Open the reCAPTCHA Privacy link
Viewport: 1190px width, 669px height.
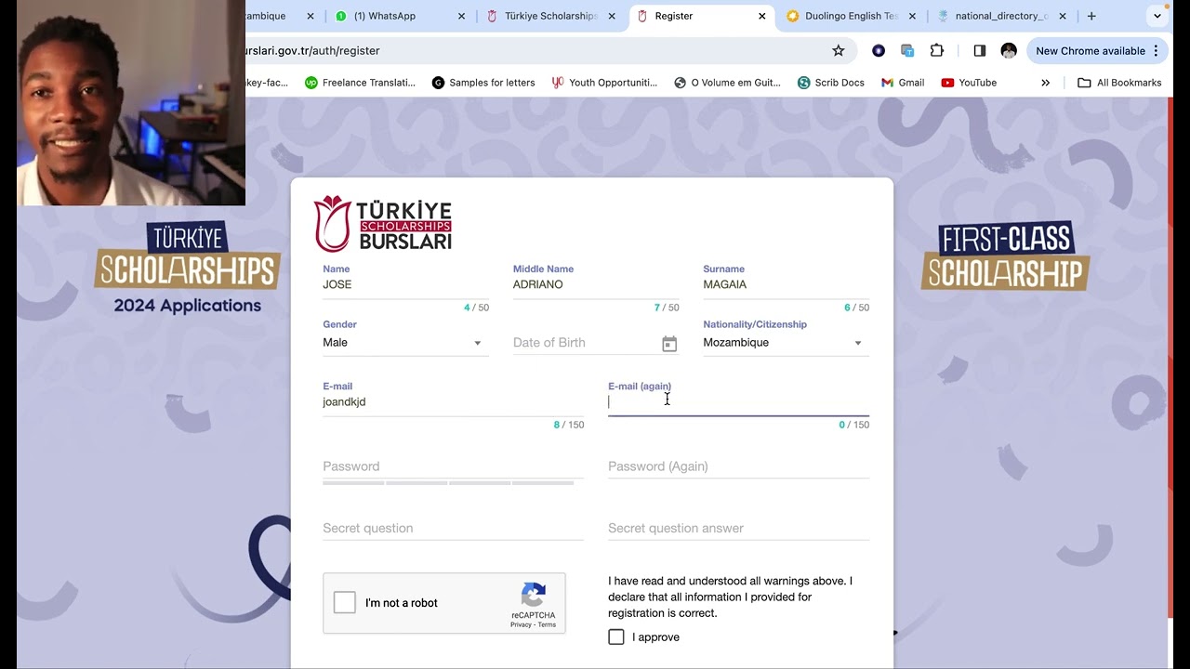click(x=521, y=624)
